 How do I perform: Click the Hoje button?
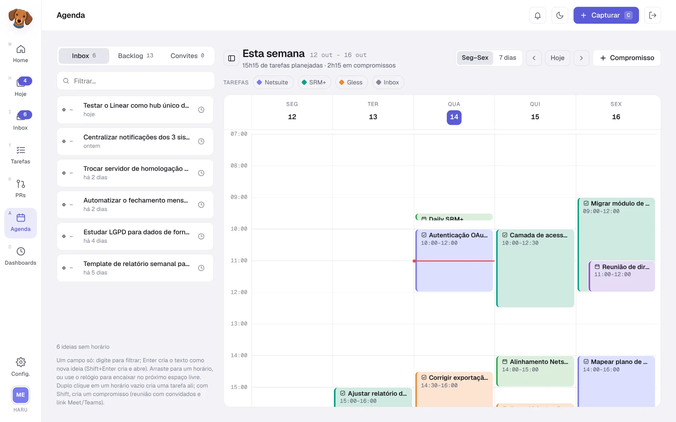tap(557, 58)
